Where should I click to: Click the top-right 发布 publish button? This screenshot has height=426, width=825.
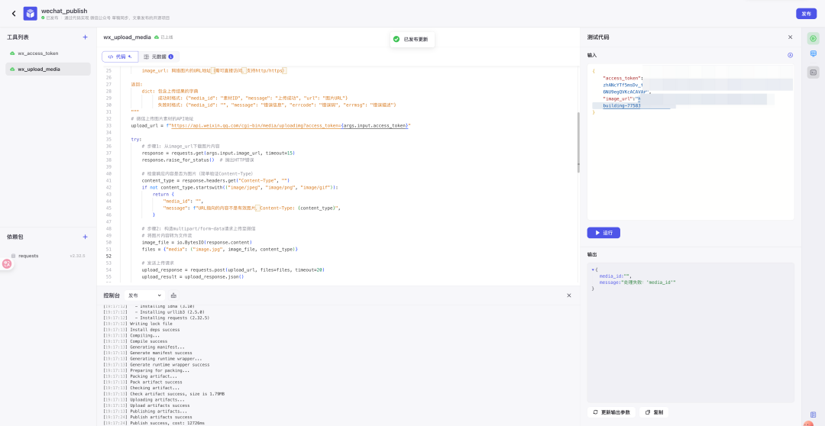pyautogui.click(x=806, y=14)
